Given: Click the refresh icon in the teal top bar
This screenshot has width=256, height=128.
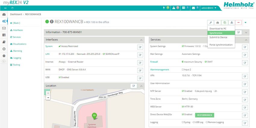Looking at the screenshot, I should point(12,8).
